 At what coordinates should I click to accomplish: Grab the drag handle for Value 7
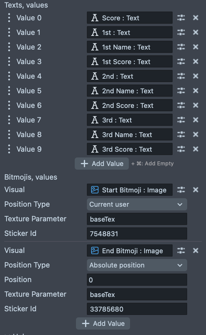pyautogui.click(x=9, y=120)
